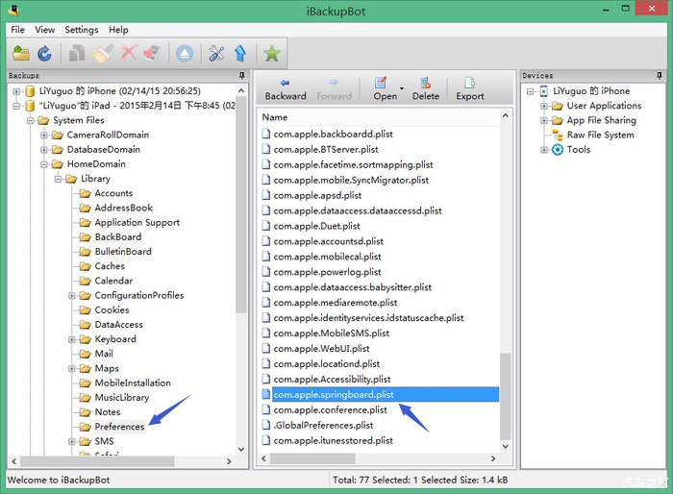Collapse the HomeDomain tree node

pos(44,164)
